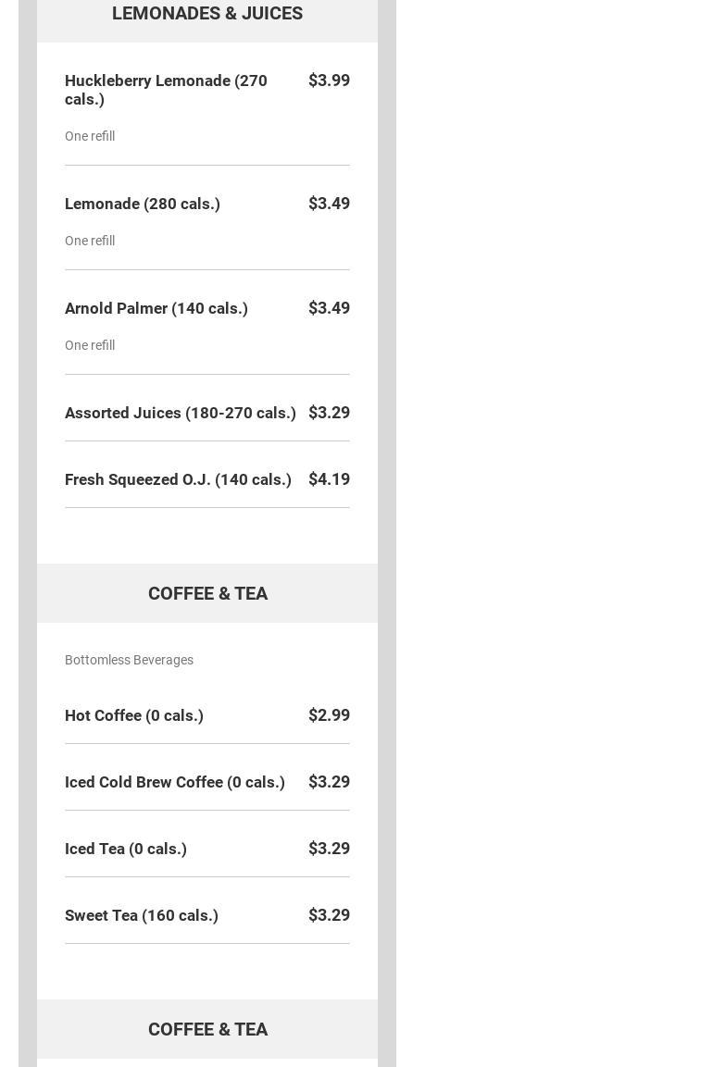
Task: Click 'One refill' under Arnold Palmer
Action: click(90, 345)
